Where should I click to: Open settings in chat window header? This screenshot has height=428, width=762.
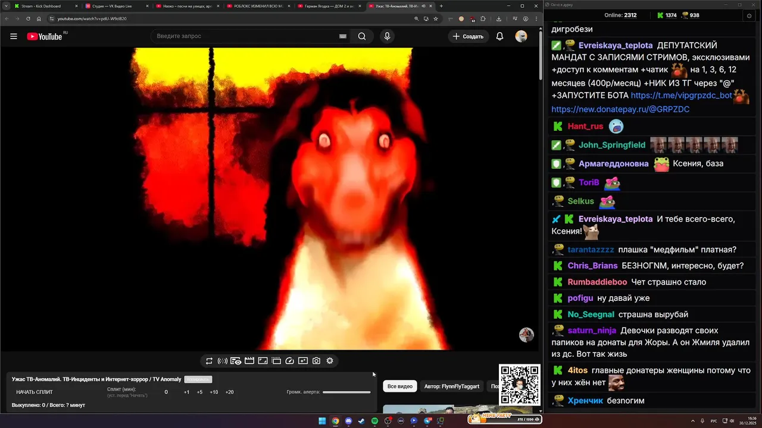point(749,15)
